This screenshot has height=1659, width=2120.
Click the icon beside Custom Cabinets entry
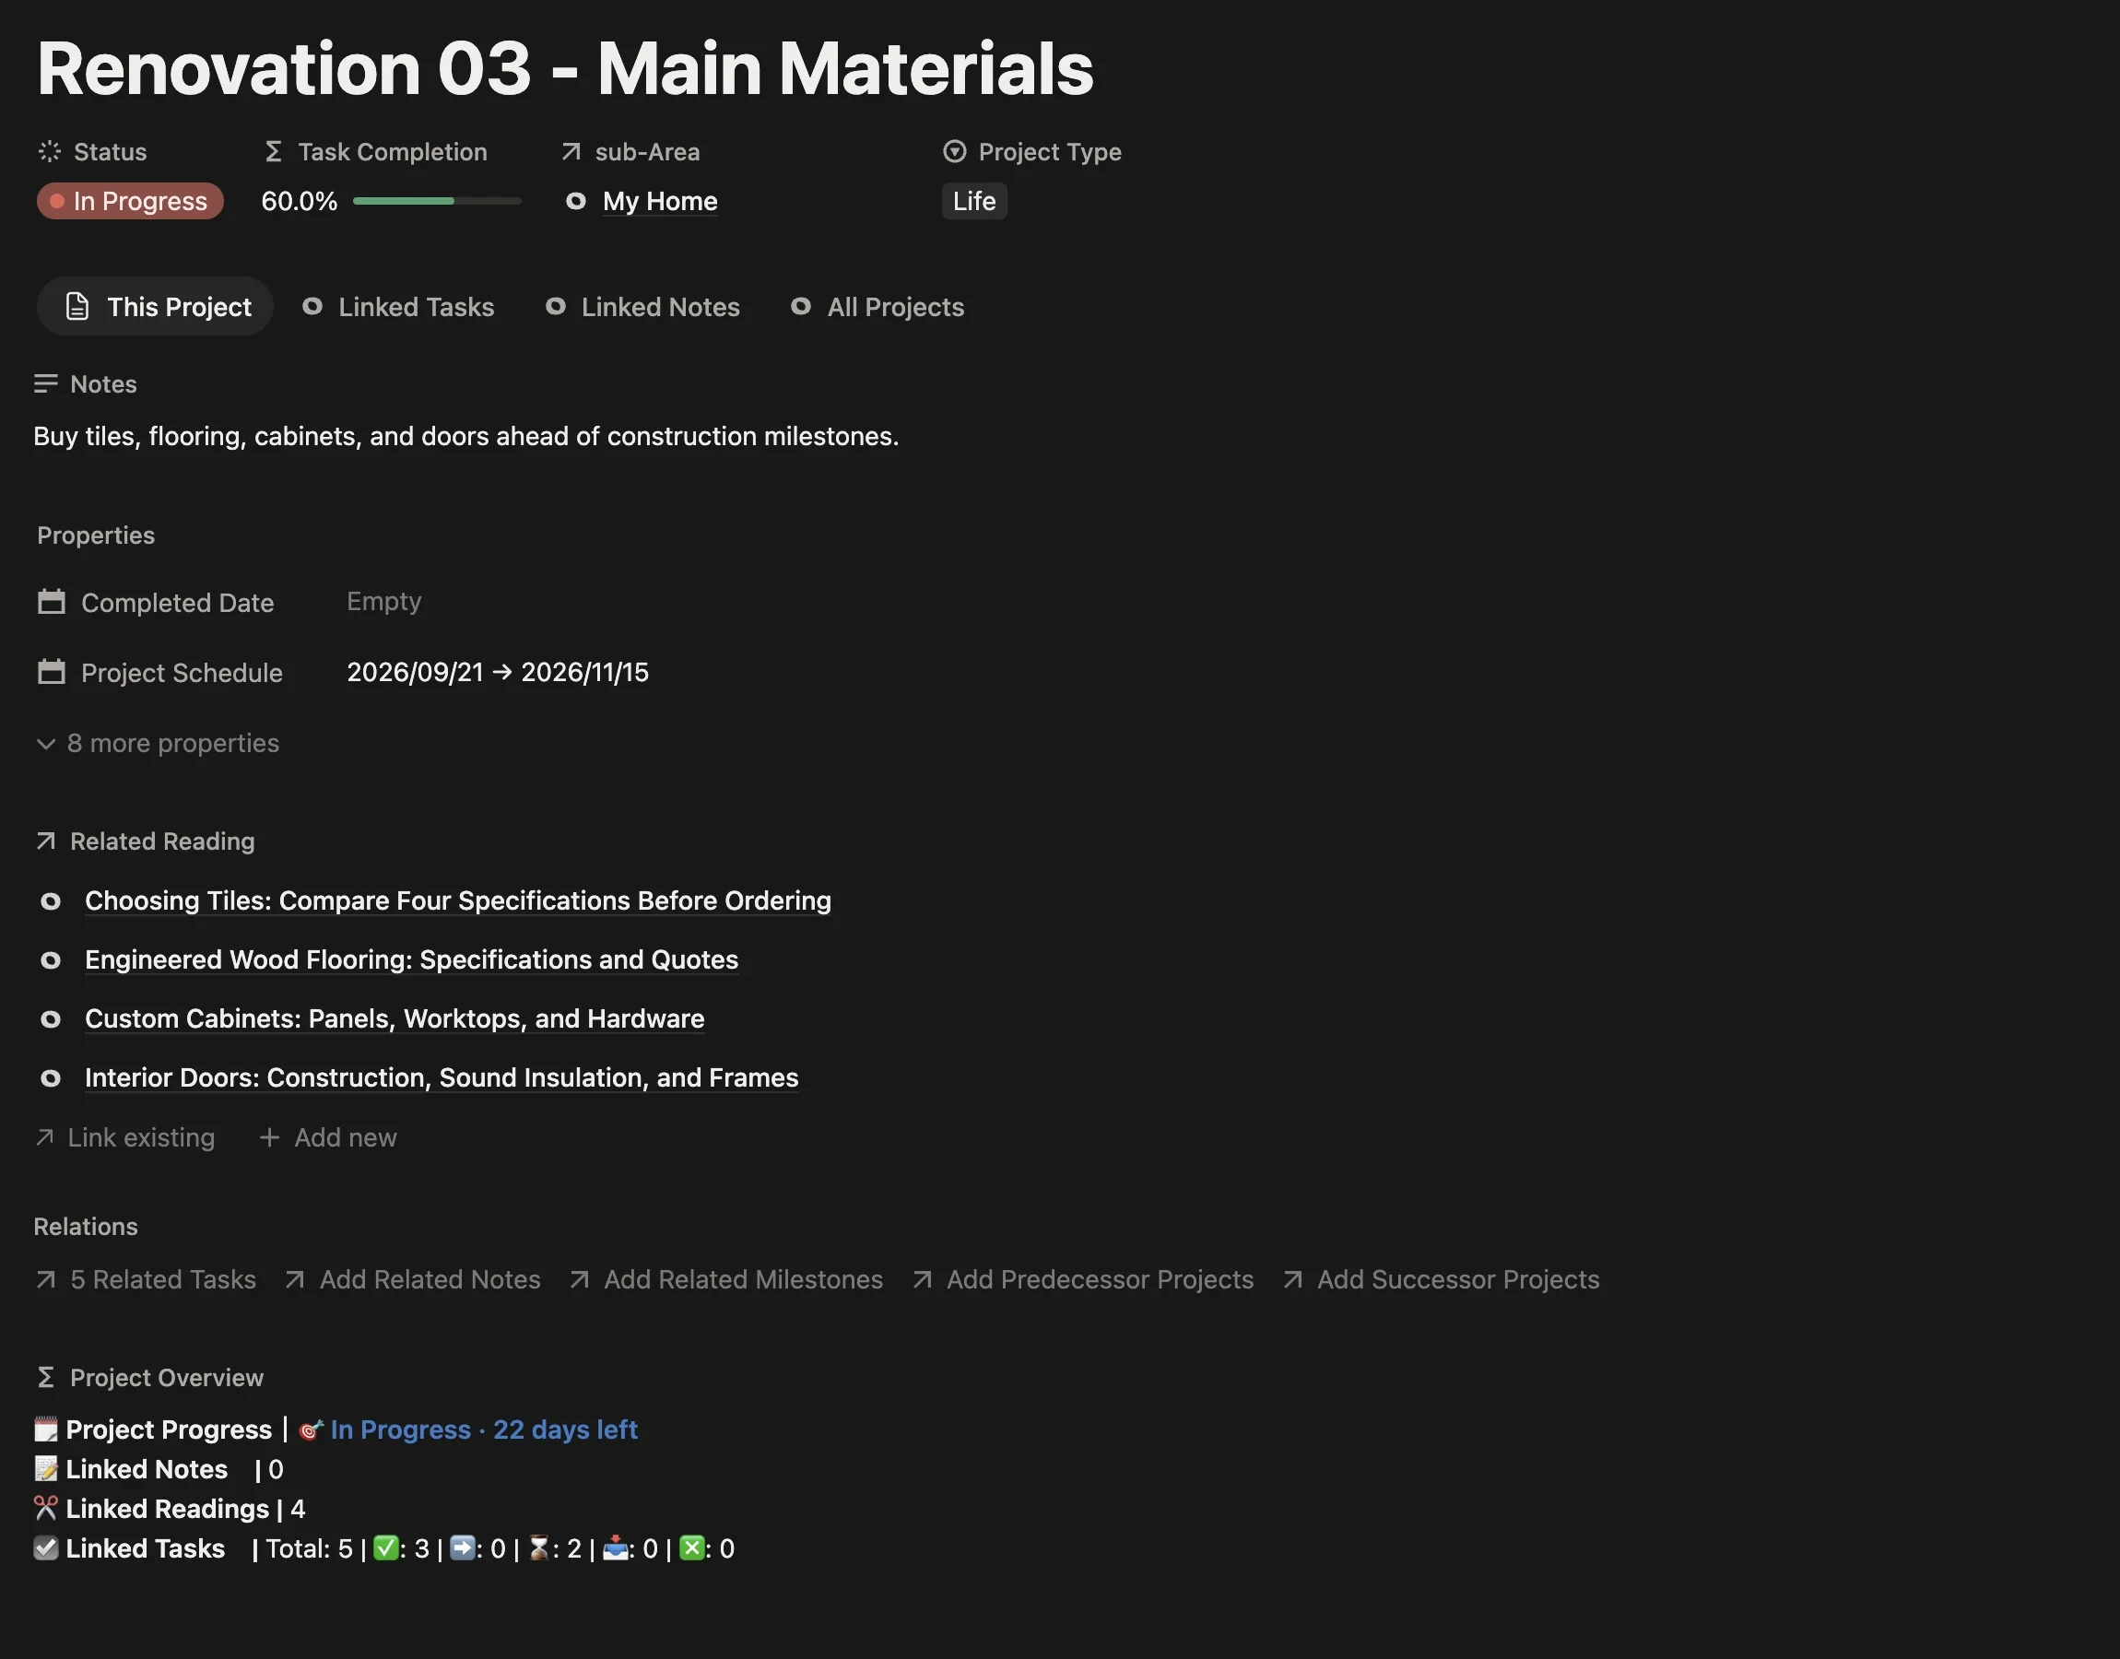click(51, 1019)
